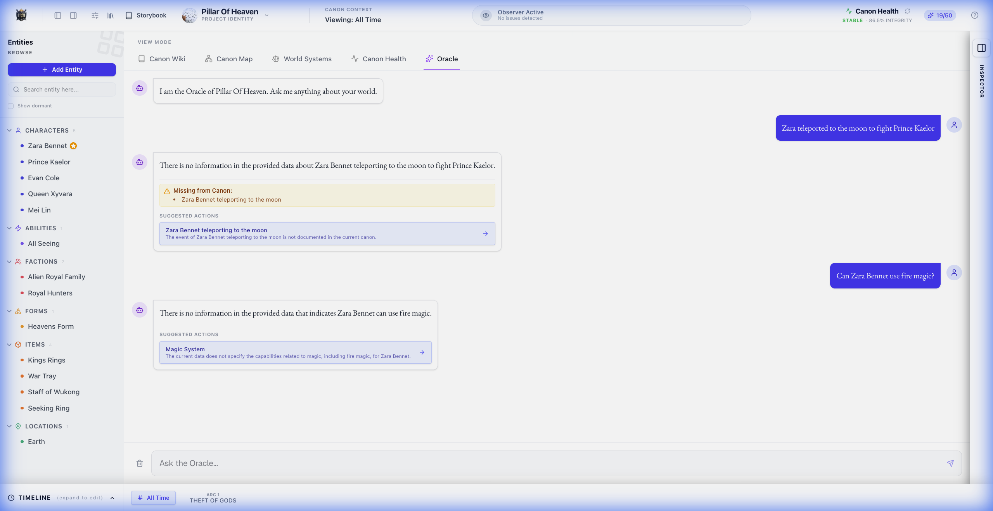Viewport: 993px width, 511px height.
Task: Click the Add Entity button
Action: (62, 70)
